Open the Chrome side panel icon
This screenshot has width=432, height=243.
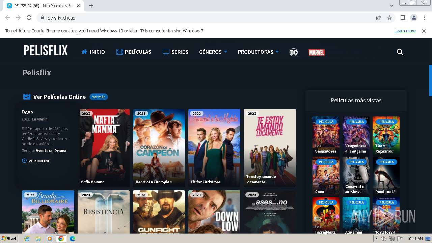coord(403,18)
